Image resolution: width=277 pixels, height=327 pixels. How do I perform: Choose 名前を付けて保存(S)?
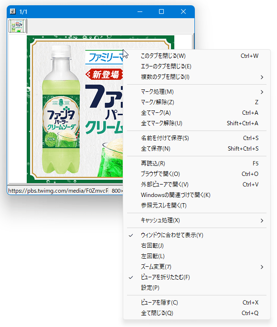pyautogui.click(x=197, y=138)
